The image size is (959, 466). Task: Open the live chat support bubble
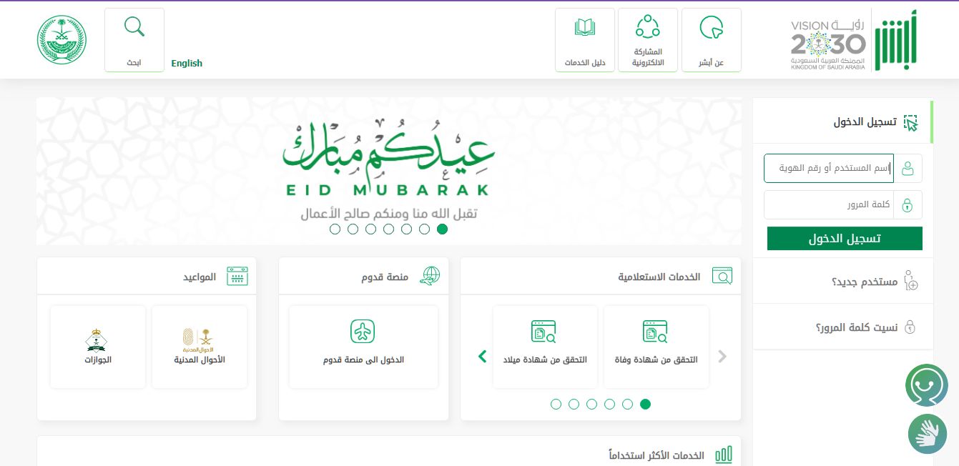[927, 385]
